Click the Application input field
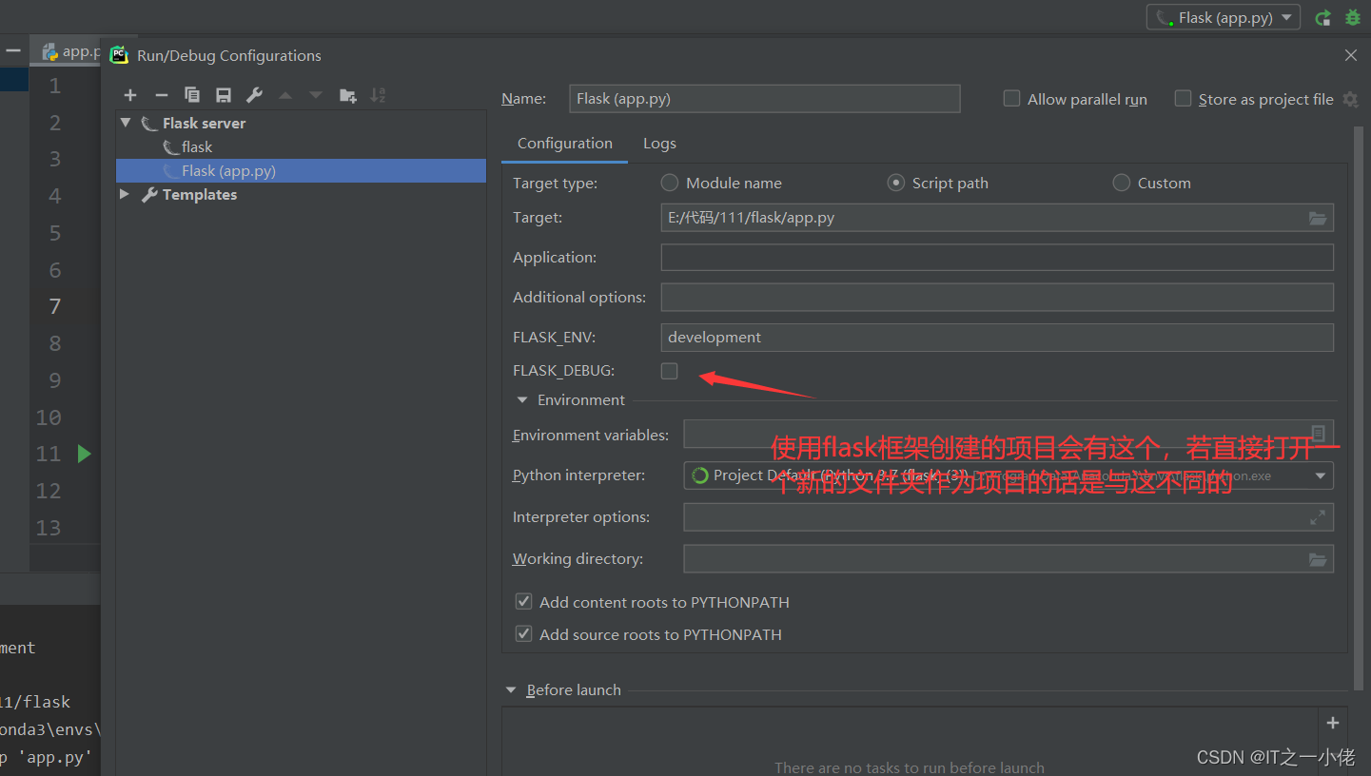The image size is (1371, 776). click(997, 258)
